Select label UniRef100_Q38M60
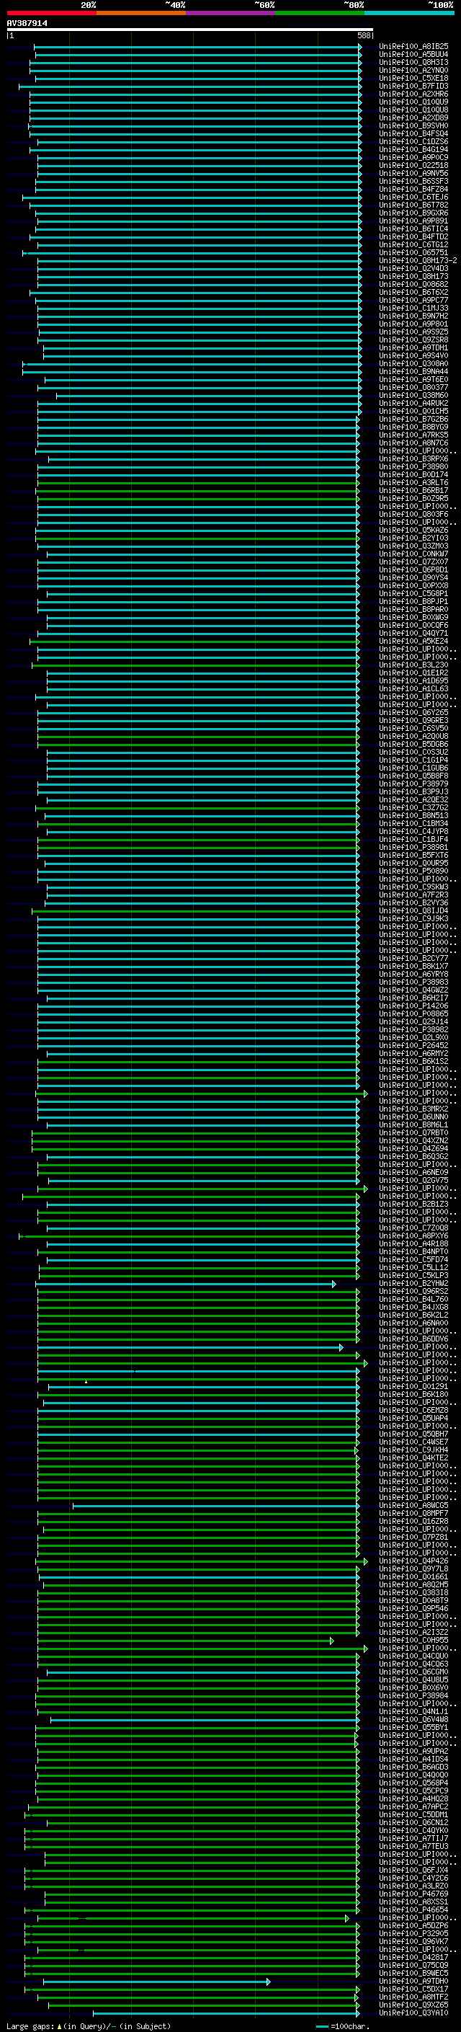The image size is (461, 2032). (x=413, y=395)
